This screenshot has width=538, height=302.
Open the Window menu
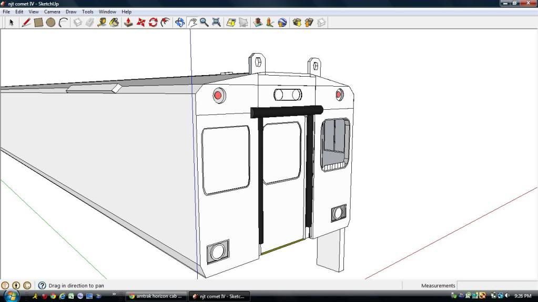click(x=107, y=12)
